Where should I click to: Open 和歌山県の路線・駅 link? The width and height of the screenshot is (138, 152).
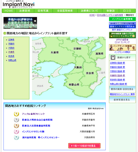118,84
